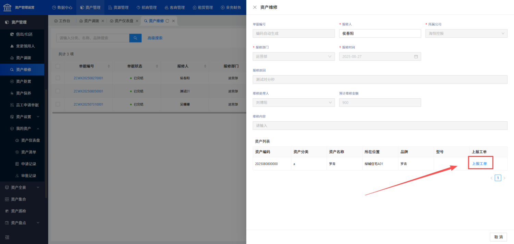
Task: Click the search box for 分类、名称、品牌
Action: point(93,38)
